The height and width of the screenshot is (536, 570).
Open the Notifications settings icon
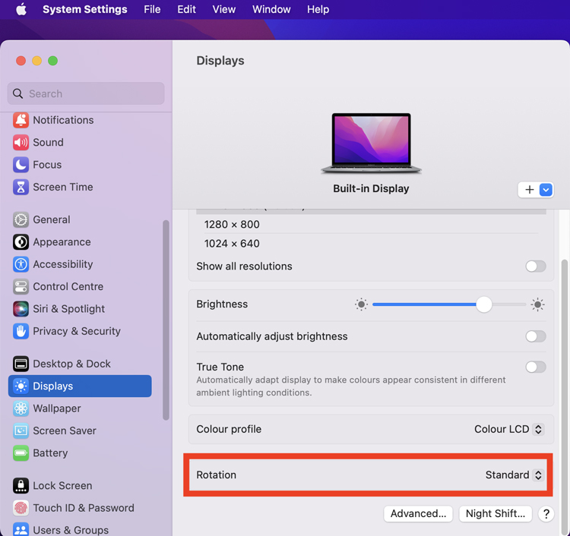(x=21, y=120)
